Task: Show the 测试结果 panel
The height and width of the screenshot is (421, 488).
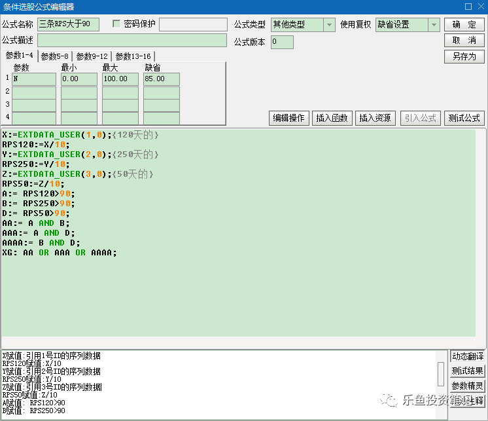Action: pyautogui.click(x=468, y=371)
